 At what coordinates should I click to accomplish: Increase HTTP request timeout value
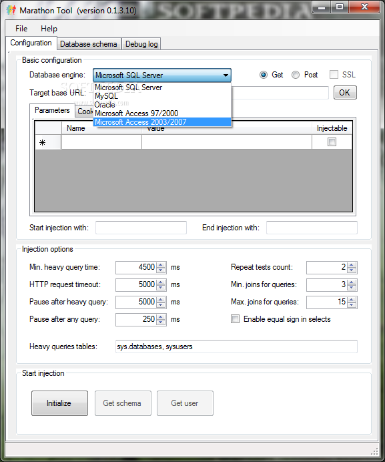click(161, 282)
